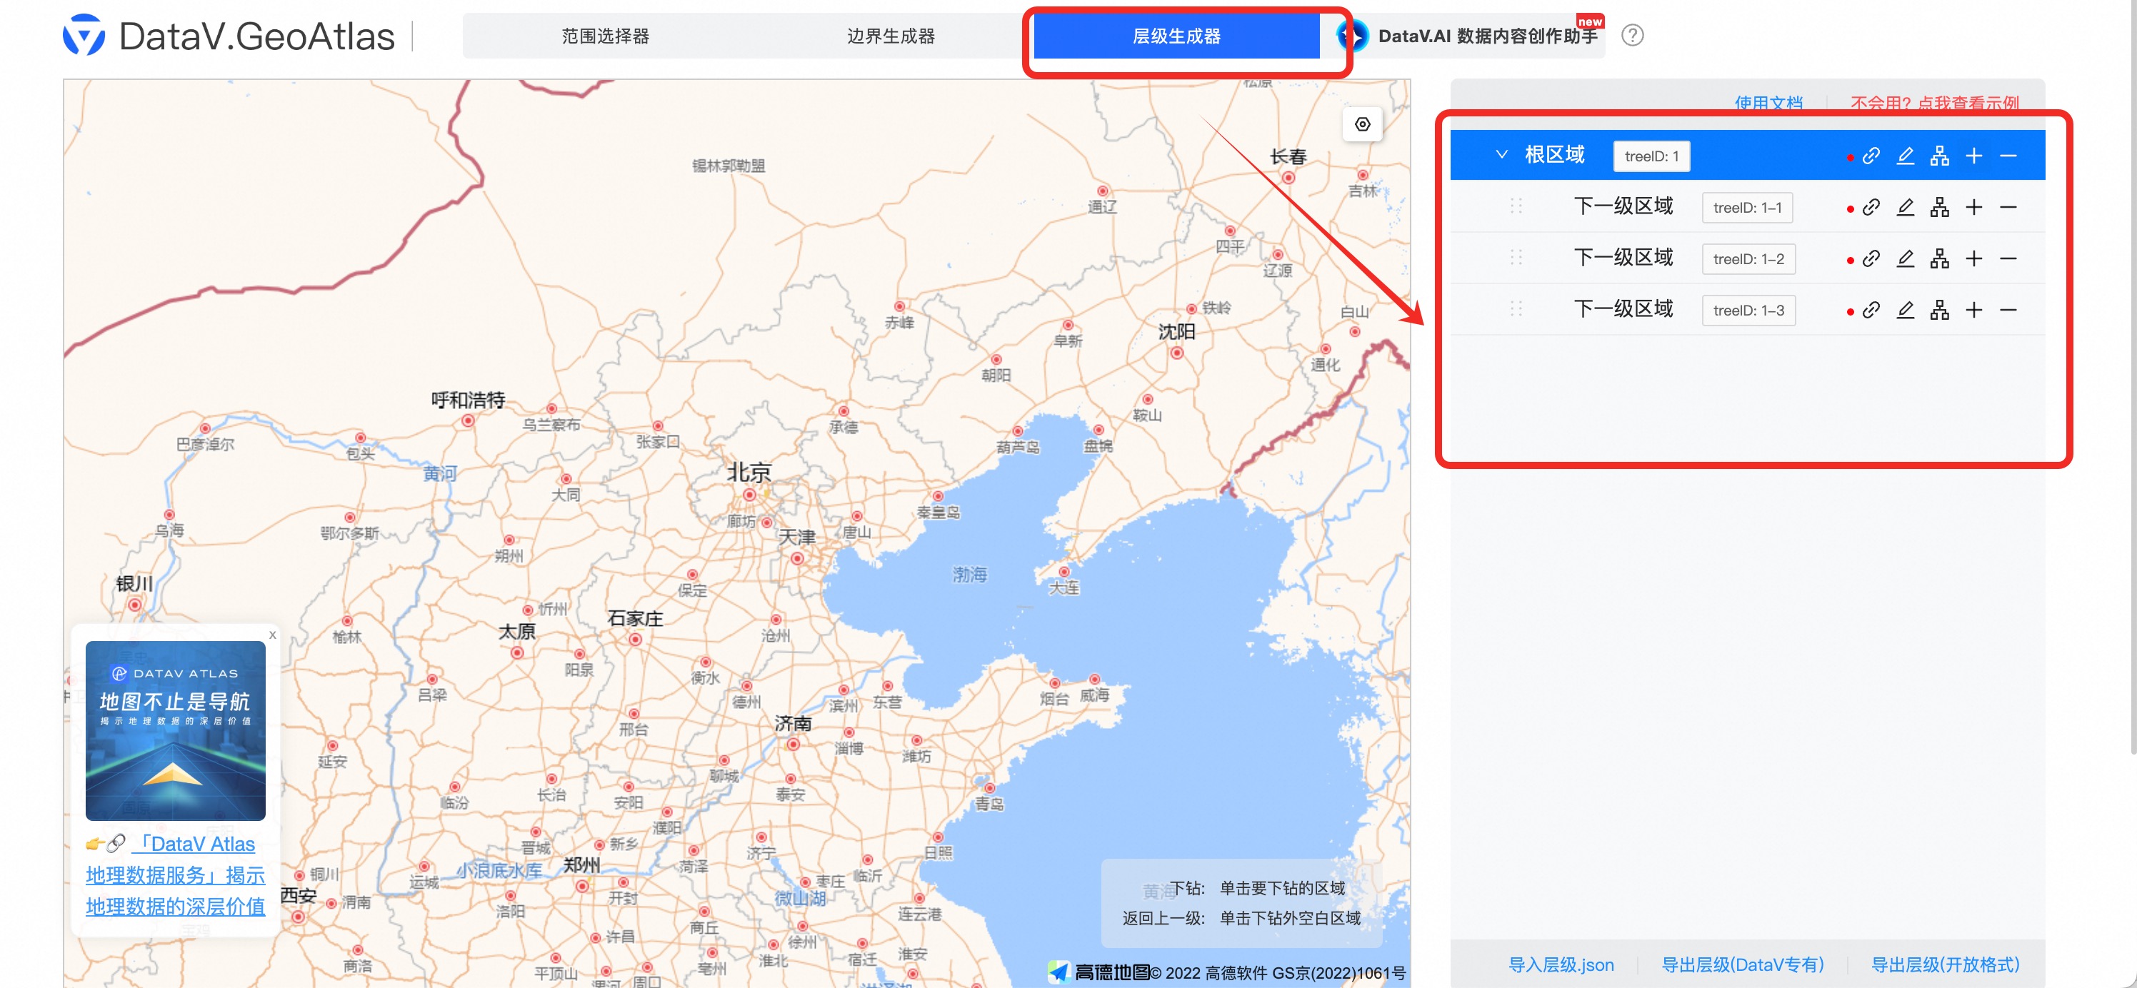This screenshot has height=988, width=2137.
Task: Click the red dot beside treeID 1-2 row
Action: (1851, 258)
